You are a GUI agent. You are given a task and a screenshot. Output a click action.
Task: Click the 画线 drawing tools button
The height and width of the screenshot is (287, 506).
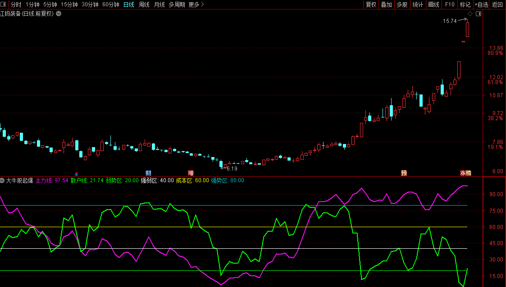(x=433, y=4)
